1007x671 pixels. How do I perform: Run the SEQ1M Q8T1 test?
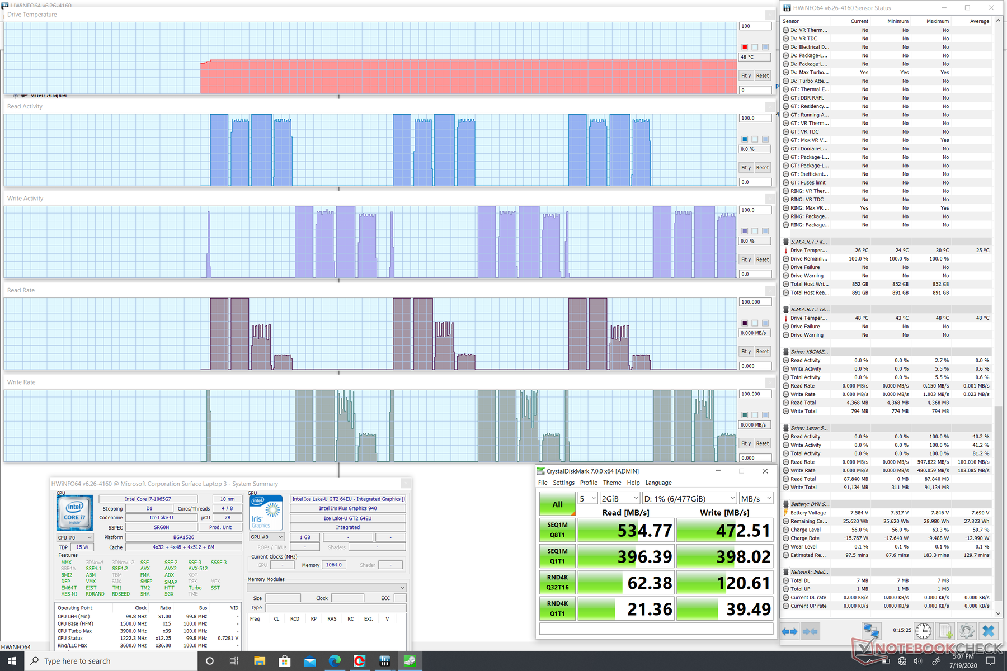pos(557,530)
